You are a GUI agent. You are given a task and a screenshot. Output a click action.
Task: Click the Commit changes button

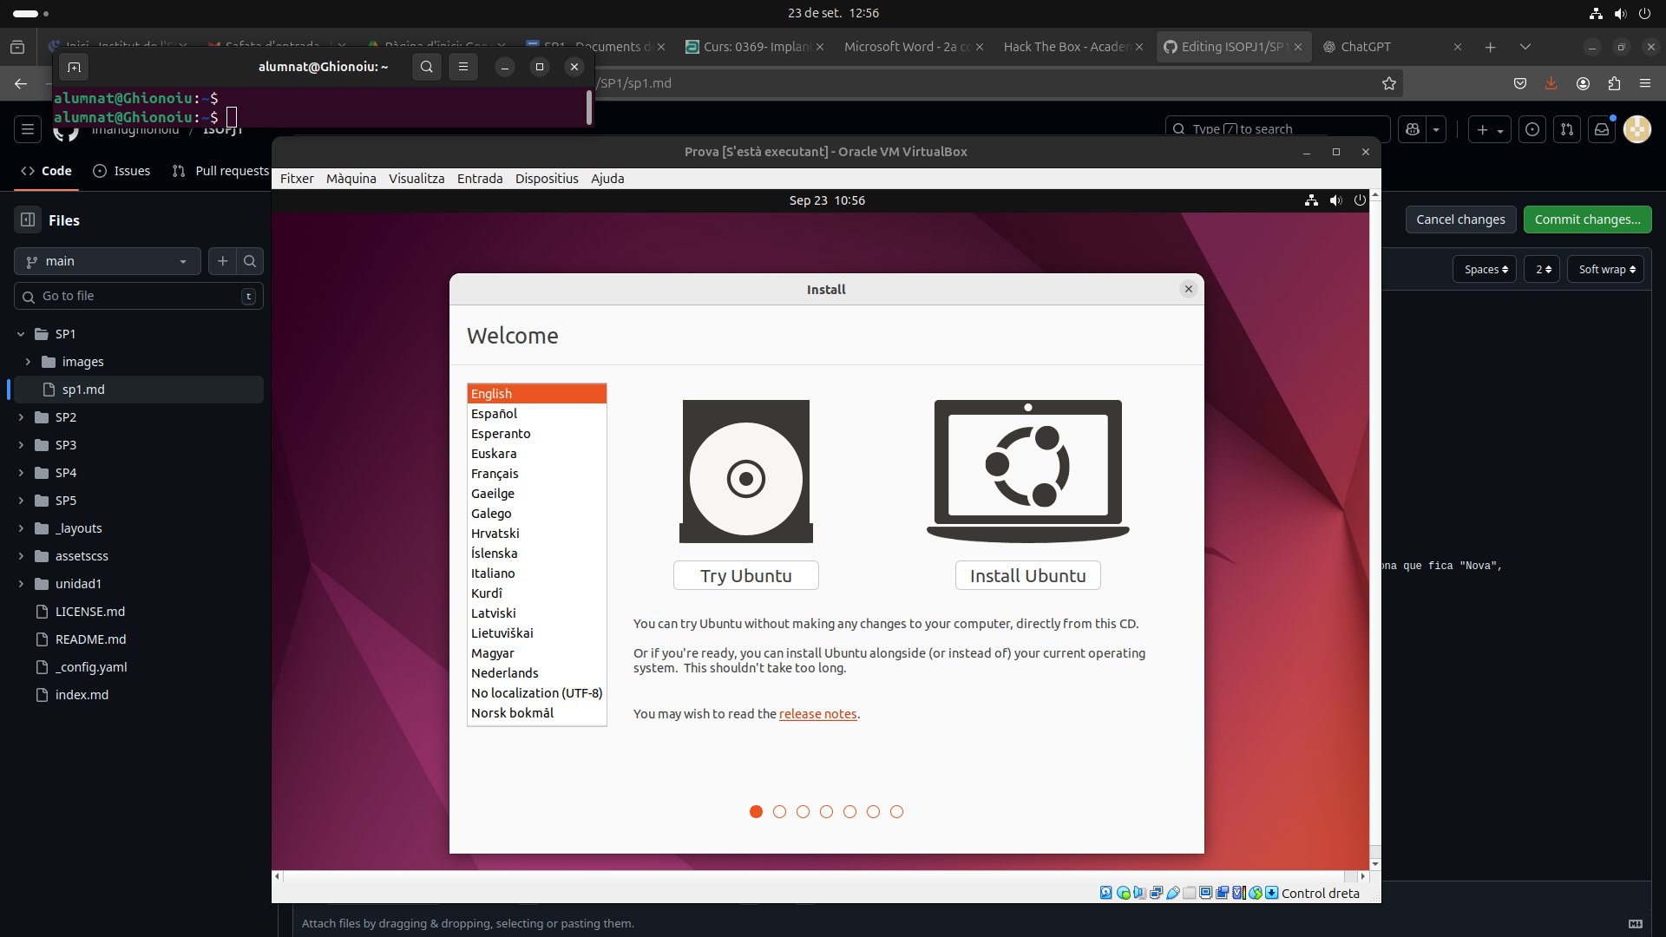coord(1586,220)
